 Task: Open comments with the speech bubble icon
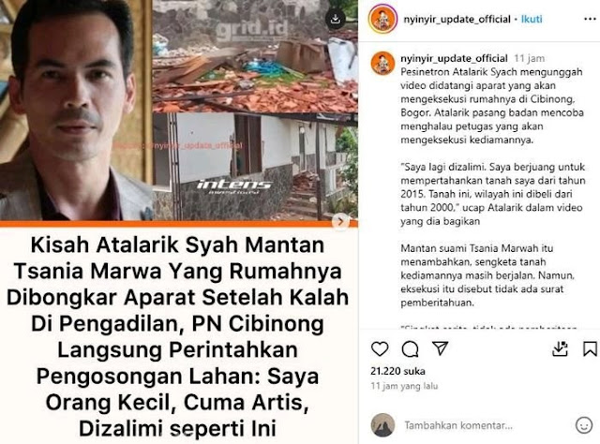click(x=410, y=348)
